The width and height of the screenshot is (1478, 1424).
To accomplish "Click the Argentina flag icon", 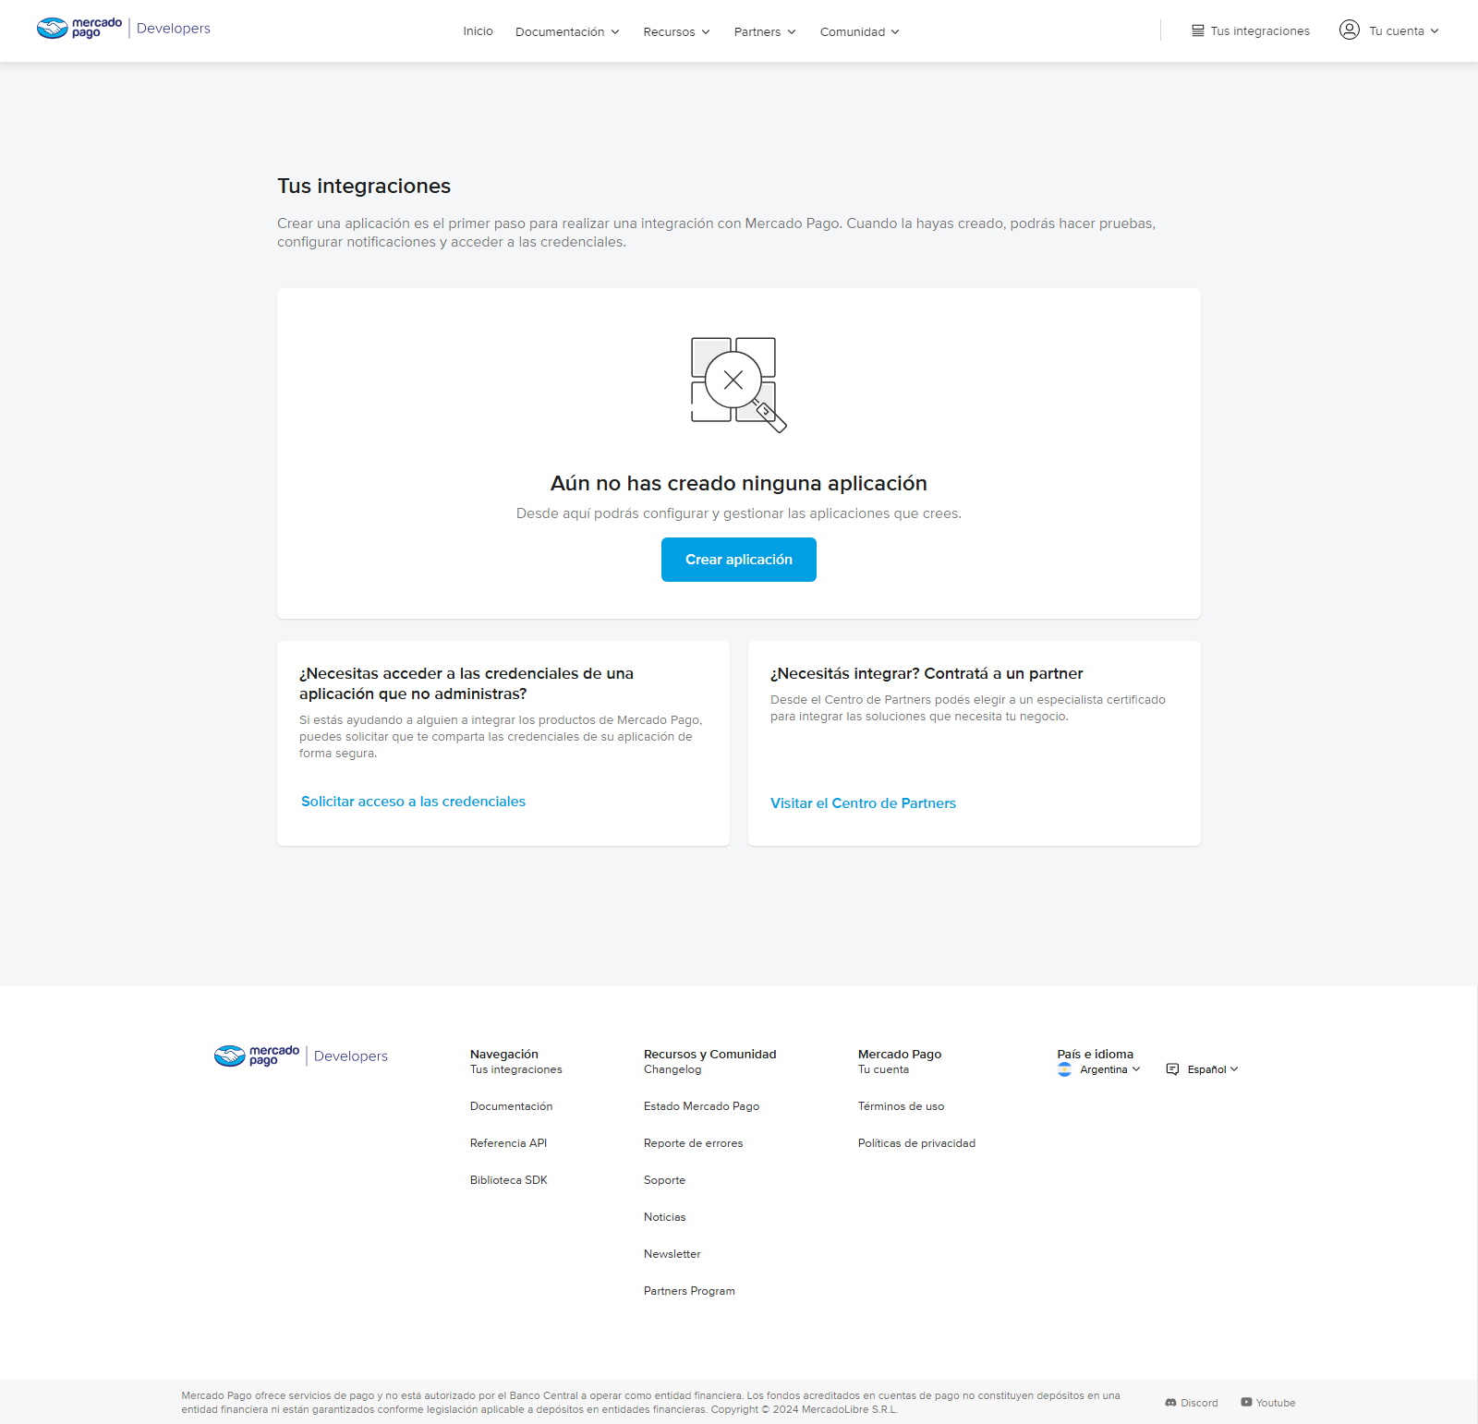I will coord(1064,1069).
